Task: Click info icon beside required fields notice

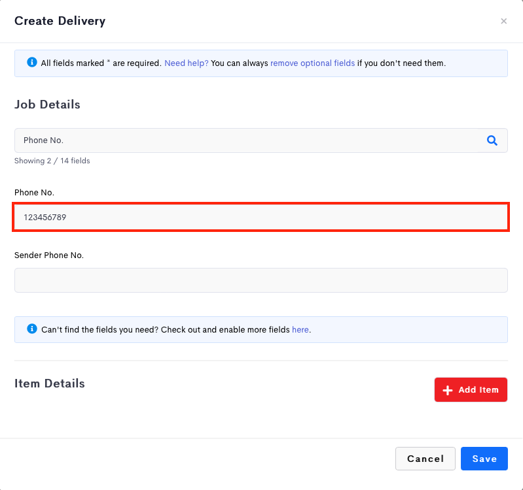Action: pyautogui.click(x=32, y=62)
